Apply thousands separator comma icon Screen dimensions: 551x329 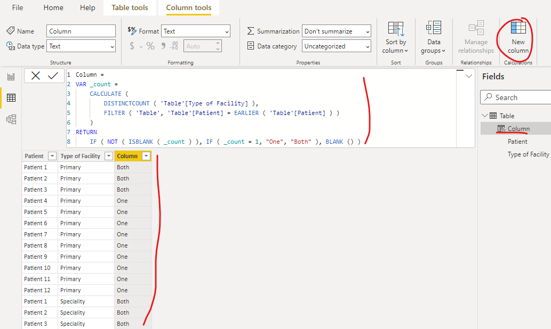pyautogui.click(x=163, y=46)
